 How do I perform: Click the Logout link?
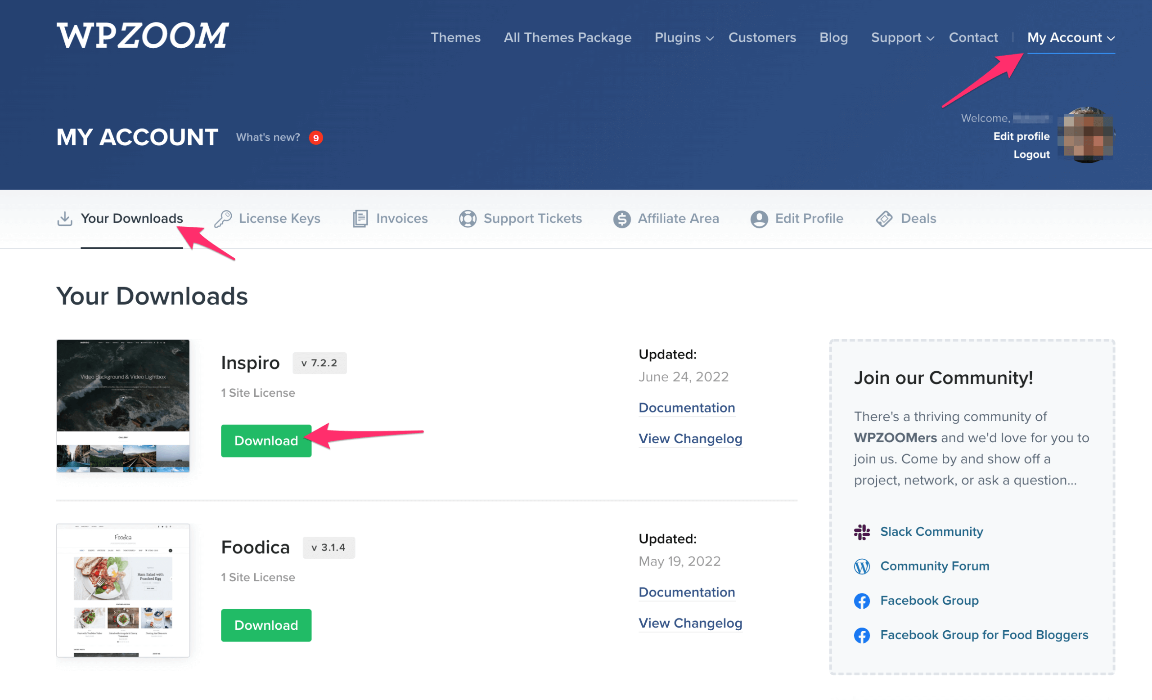[1031, 155]
